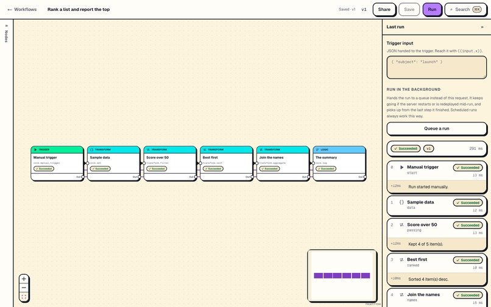Click 'Run started manually.' log message
The height and width of the screenshot is (307, 491).
coord(428,187)
